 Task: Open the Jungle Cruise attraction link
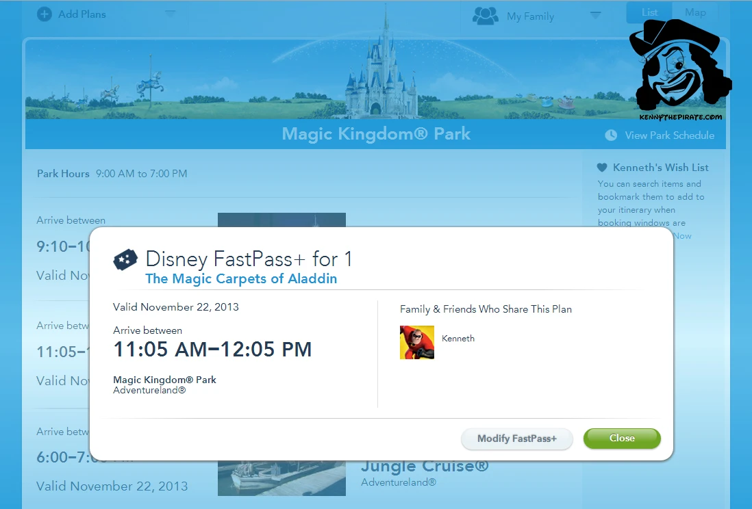tap(425, 467)
